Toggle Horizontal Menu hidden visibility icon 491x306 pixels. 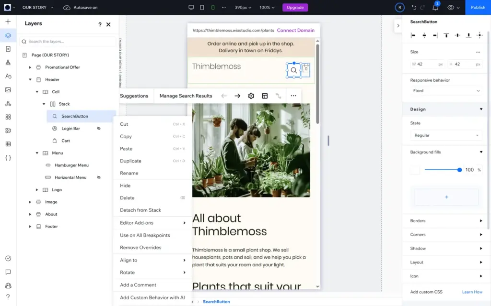click(99, 177)
